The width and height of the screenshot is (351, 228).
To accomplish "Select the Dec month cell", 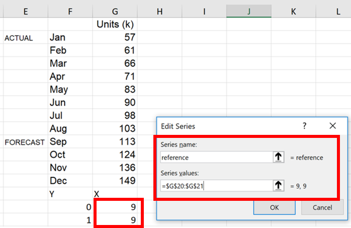I will [x=70, y=181].
